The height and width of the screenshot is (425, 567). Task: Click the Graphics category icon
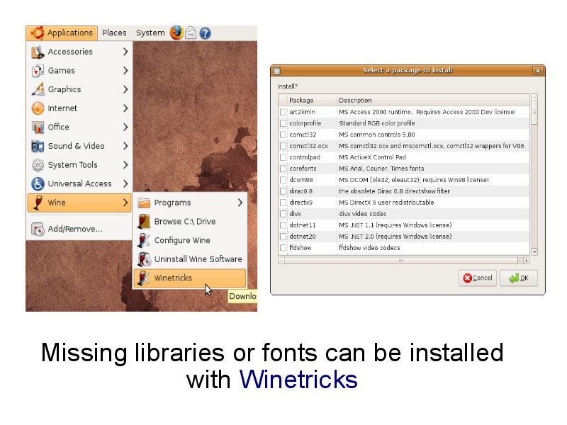click(x=38, y=90)
